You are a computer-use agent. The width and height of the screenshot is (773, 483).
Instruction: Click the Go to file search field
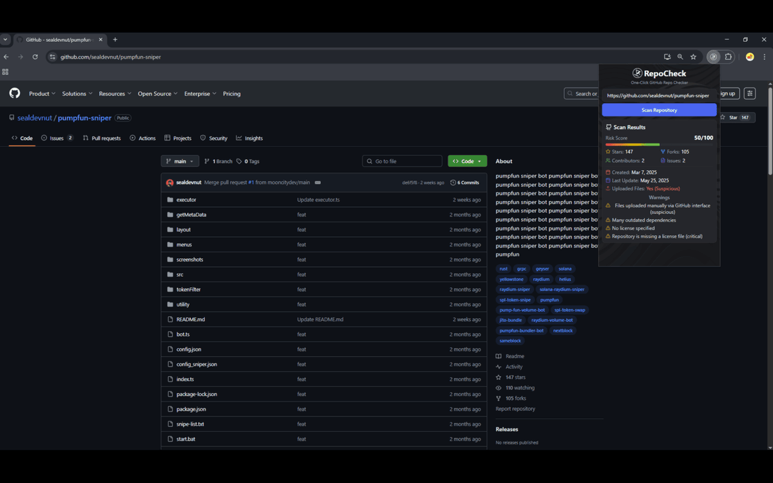pyautogui.click(x=403, y=161)
